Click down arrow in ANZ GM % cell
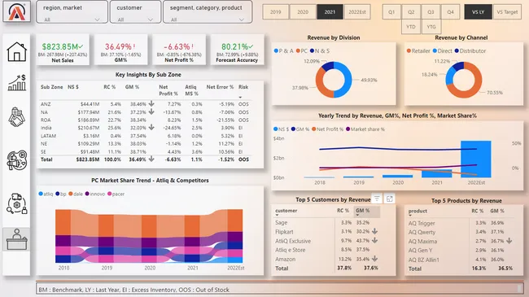This screenshot has width=529, height=297. point(151,103)
